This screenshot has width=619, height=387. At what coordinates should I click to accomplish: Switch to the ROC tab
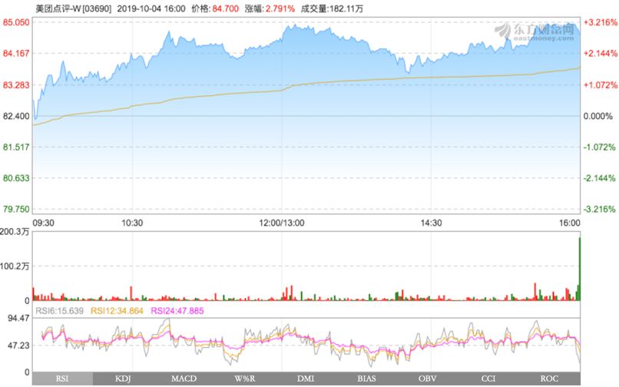550,379
